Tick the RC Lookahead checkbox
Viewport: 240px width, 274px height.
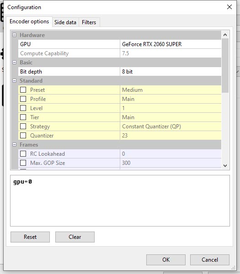23,154
